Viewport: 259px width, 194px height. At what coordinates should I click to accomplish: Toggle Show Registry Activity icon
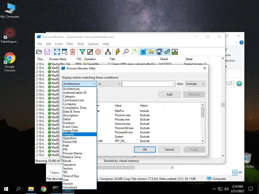pos(143,52)
